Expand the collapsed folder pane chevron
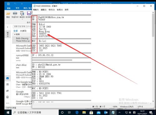The width and height of the screenshot is (156, 115). tap(7, 27)
